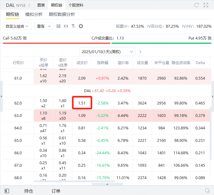The width and height of the screenshot is (214, 195).
Task: Sort by 行权价 column header
Action: click(18, 63)
